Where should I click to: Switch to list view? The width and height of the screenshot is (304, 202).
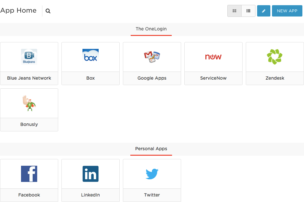[248, 11]
